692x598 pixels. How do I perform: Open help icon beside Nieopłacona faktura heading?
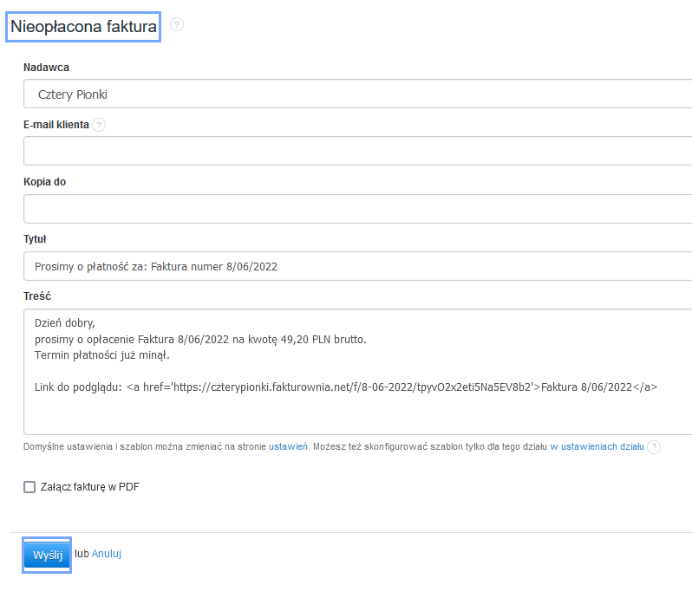coord(177,24)
